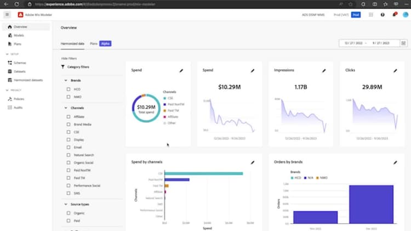Check the Paid source type checkbox

[x=68, y=221]
